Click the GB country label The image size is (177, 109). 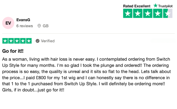click(45, 26)
